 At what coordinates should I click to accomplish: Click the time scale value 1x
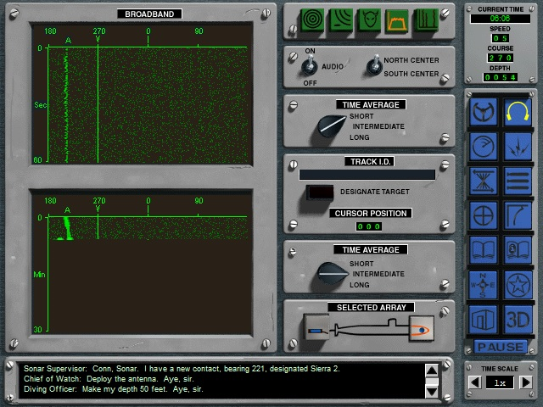pos(500,382)
